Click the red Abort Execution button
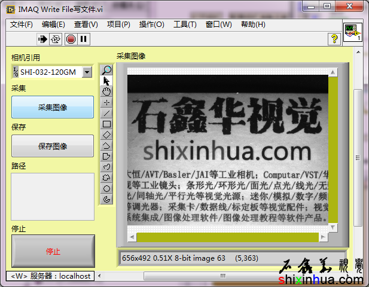This screenshot has width=369, height=287. pyautogui.click(x=71, y=39)
